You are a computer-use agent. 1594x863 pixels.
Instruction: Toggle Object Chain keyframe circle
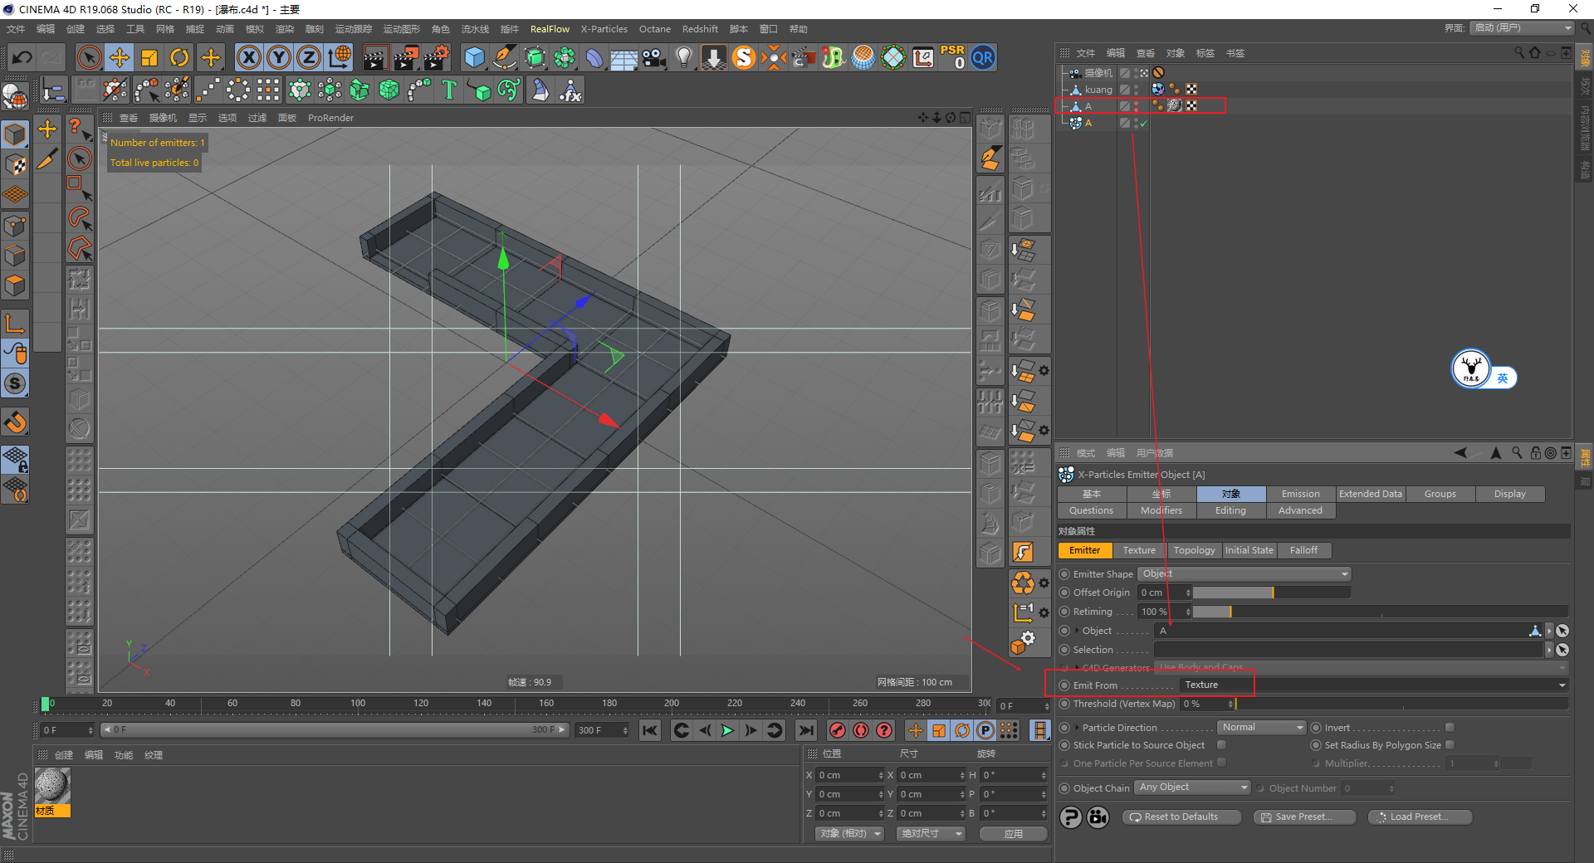coord(1064,788)
